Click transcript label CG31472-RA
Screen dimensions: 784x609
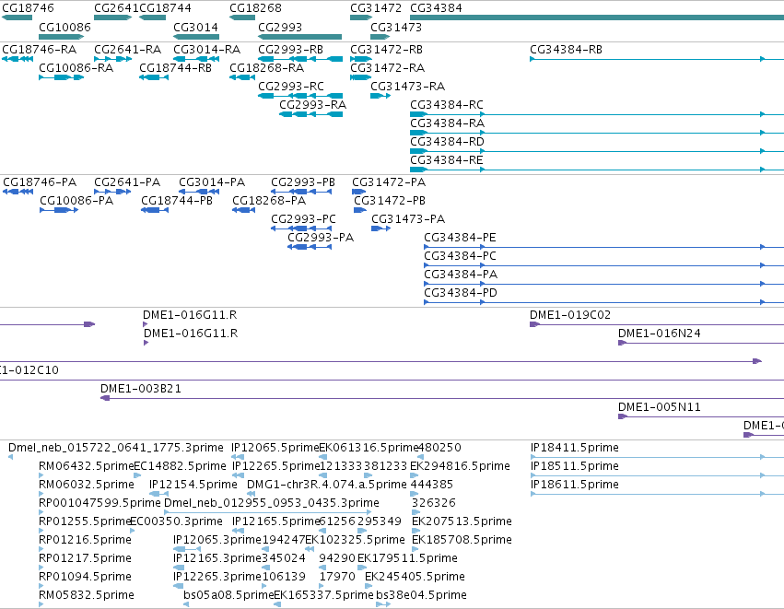[387, 68]
